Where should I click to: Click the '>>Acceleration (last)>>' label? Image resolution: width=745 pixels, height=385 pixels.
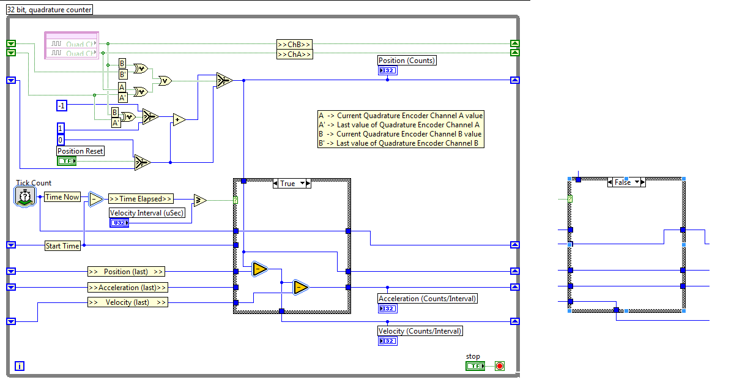tap(127, 287)
